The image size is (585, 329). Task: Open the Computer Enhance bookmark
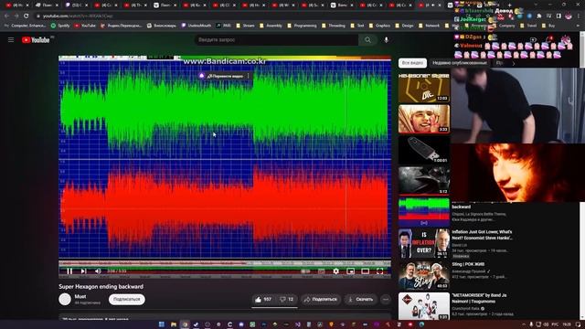tap(26, 26)
